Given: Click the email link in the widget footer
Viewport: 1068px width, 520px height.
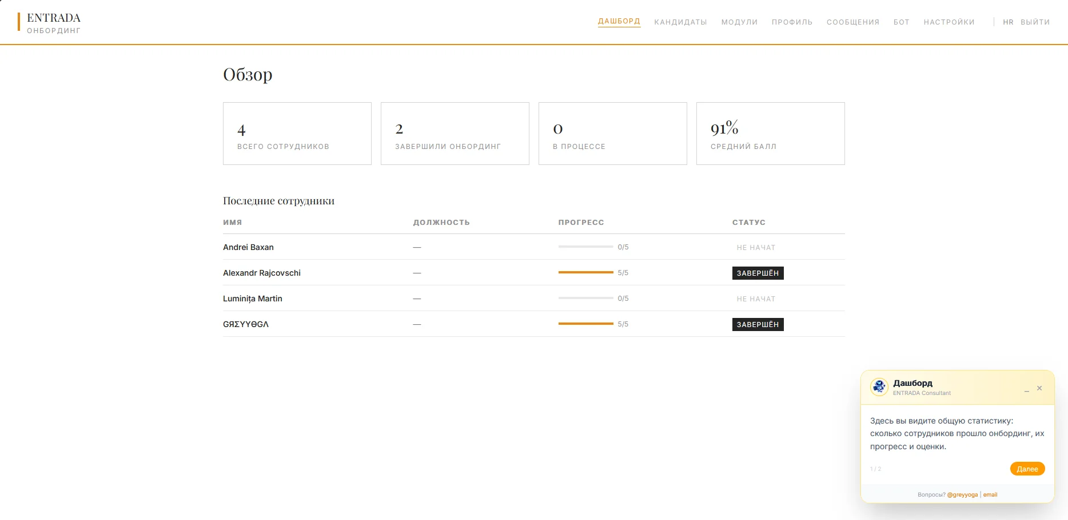Looking at the screenshot, I should click(990, 495).
